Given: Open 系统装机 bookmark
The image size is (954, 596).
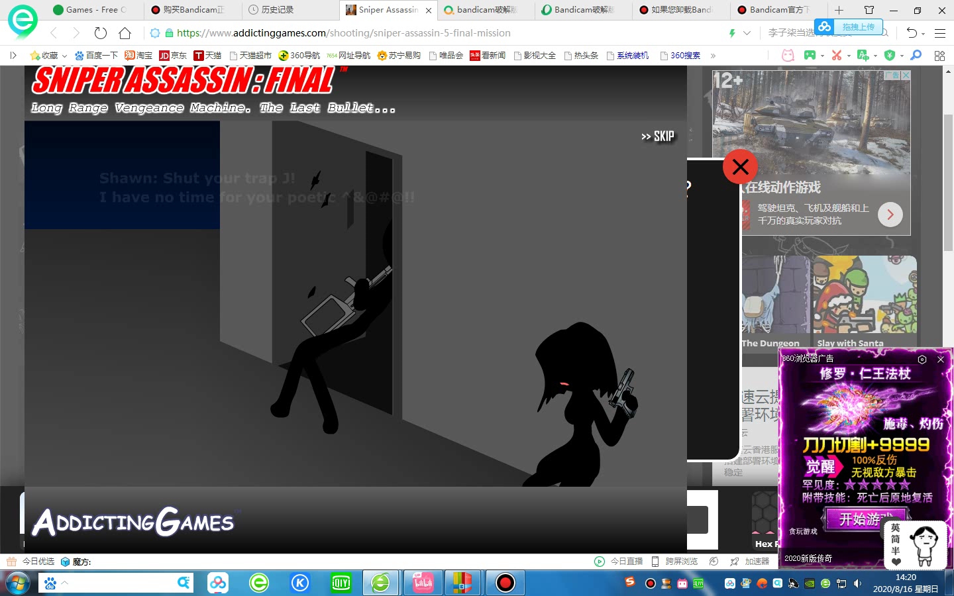Looking at the screenshot, I should [x=628, y=56].
